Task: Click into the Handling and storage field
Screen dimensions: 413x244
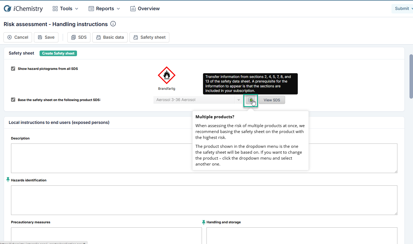Action: pyautogui.click(x=302, y=236)
